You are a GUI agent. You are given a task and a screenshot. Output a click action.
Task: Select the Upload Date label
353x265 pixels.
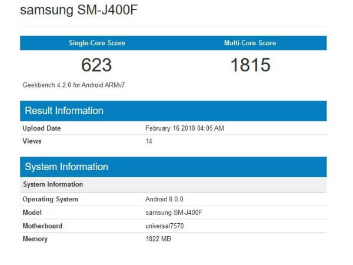coord(42,128)
